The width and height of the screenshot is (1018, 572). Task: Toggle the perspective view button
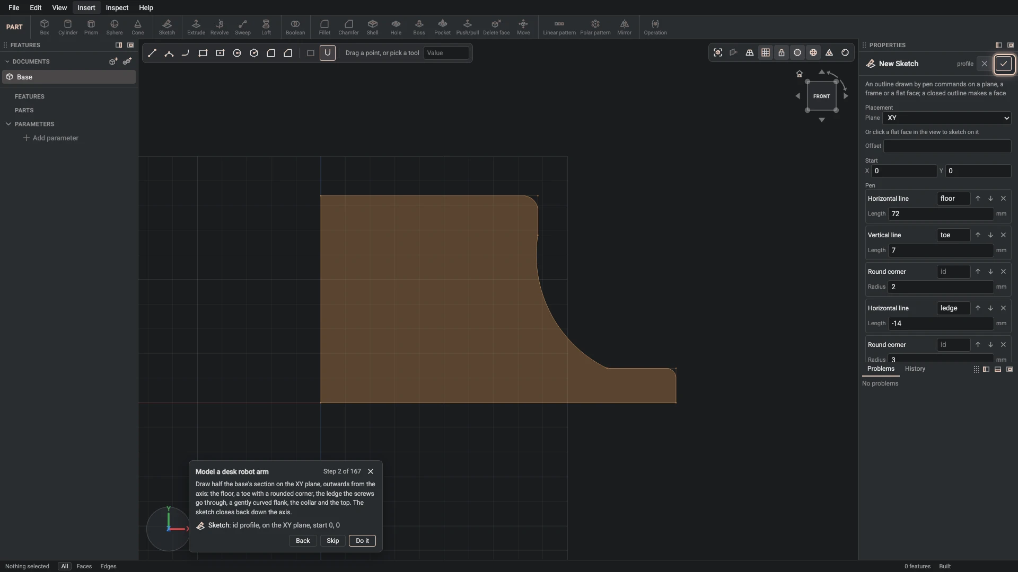pyautogui.click(x=750, y=52)
